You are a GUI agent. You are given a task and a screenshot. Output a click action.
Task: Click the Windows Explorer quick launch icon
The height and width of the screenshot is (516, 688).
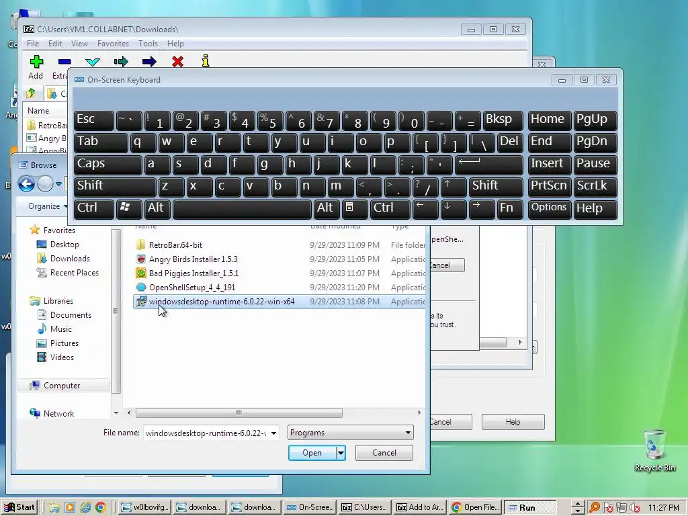click(x=54, y=507)
